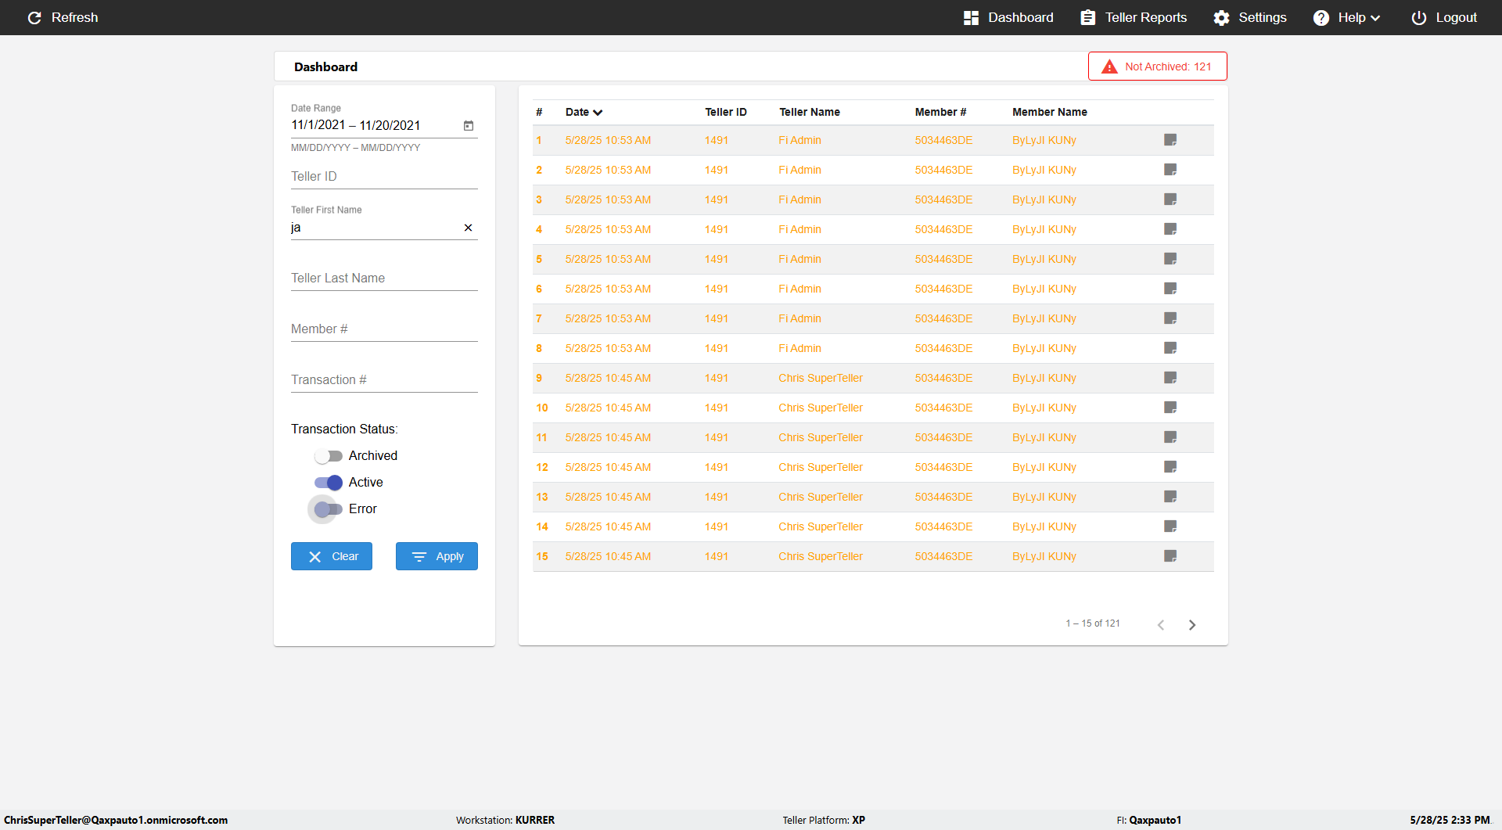Go to the previous page of results

point(1161,624)
